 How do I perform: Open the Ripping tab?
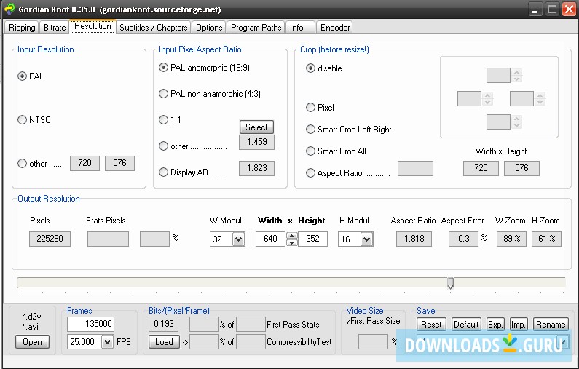(22, 28)
